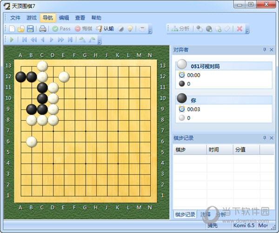
Task: Click the add white stone icon
Action: click(x=218, y=29)
